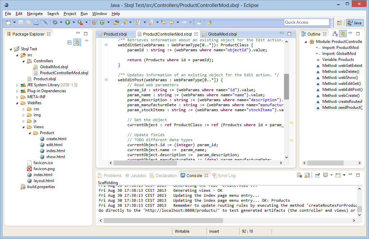Click Collapse All in Package Explorer
The height and width of the screenshot is (239, 369).
[x=70, y=42]
